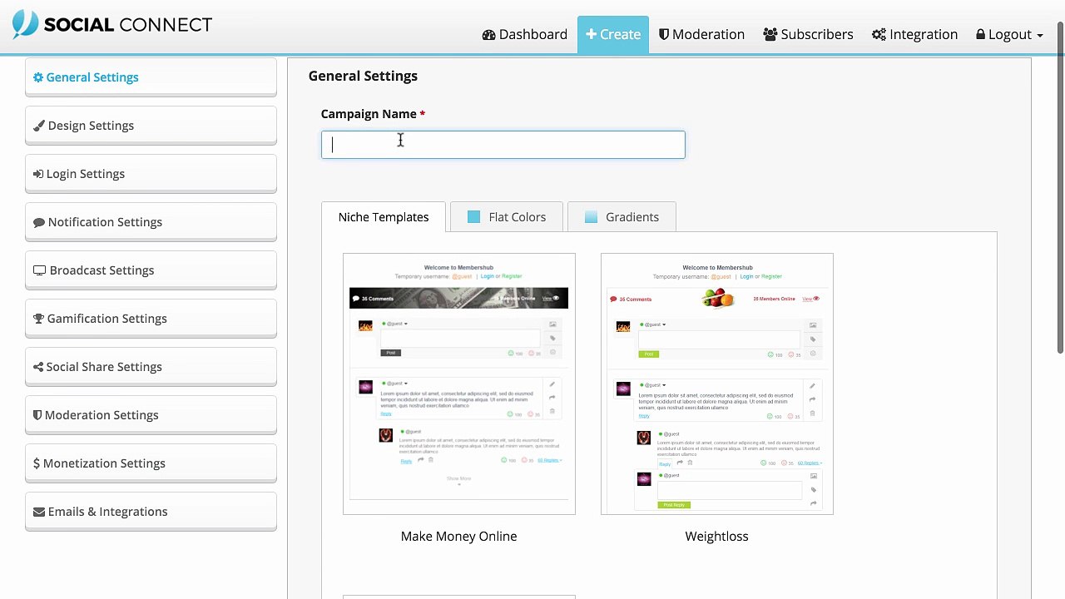This screenshot has height=599, width=1065.
Task: Open Social Share Settings in sidebar
Action: pos(151,367)
